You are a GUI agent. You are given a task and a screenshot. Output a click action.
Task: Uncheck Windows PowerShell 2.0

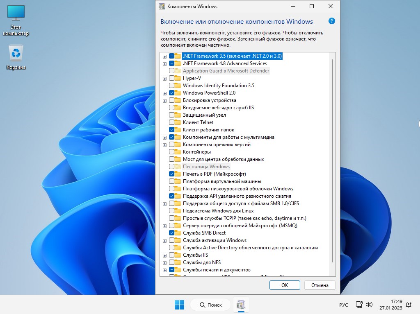point(171,93)
